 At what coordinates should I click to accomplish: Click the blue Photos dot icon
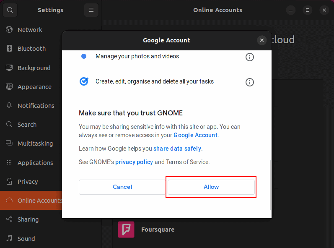84,56
